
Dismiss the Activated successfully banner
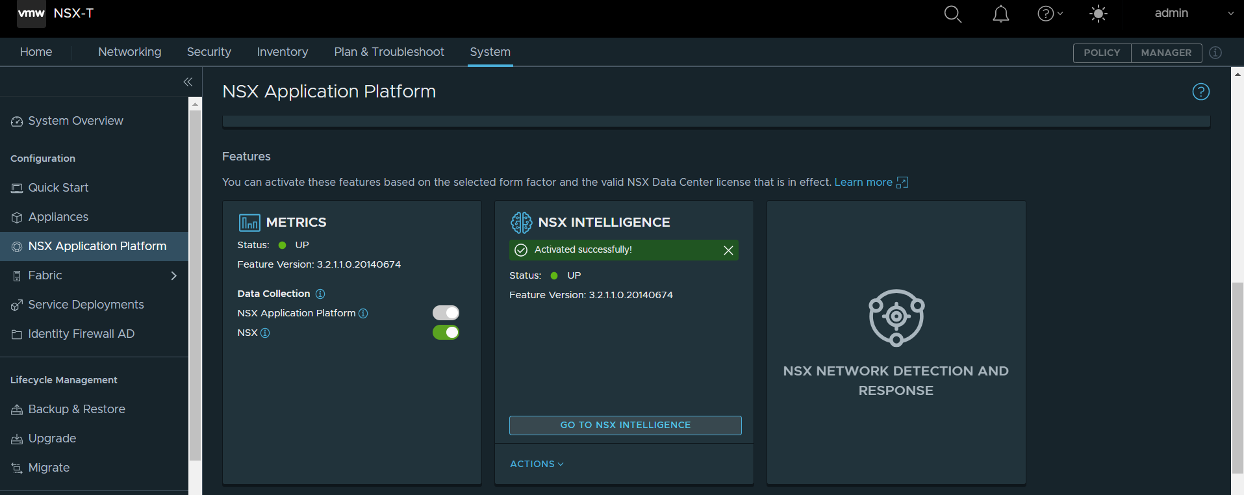click(728, 250)
